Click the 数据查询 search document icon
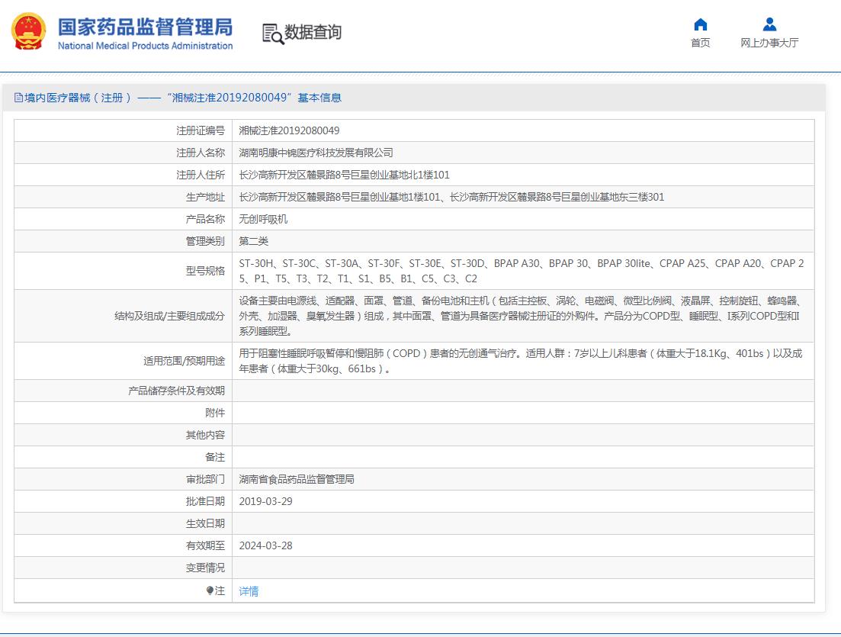Image resolution: width=841 pixels, height=637 pixels. click(272, 34)
